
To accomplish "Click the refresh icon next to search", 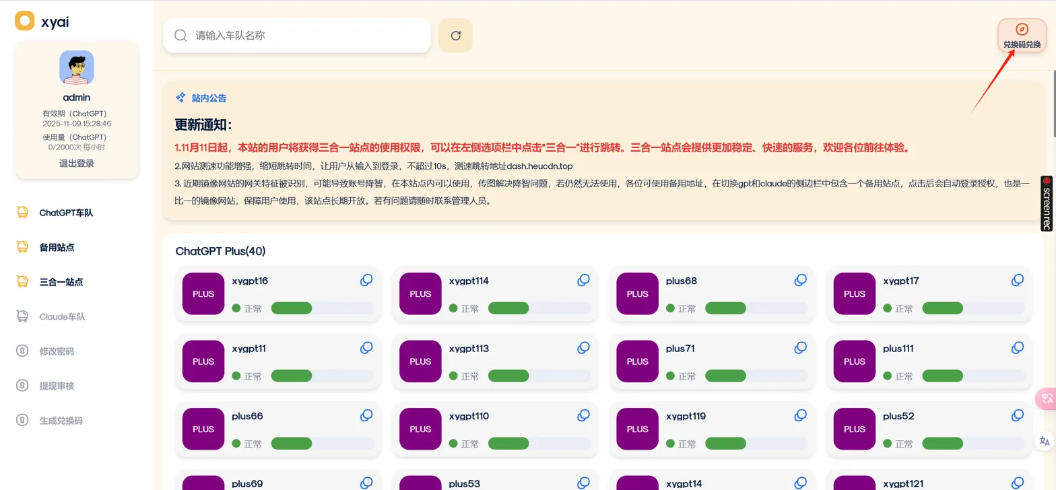I will pos(455,36).
